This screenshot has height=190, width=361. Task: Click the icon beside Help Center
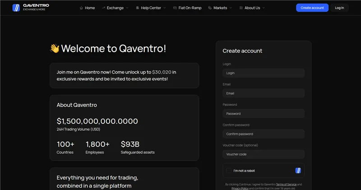[x=138, y=8]
